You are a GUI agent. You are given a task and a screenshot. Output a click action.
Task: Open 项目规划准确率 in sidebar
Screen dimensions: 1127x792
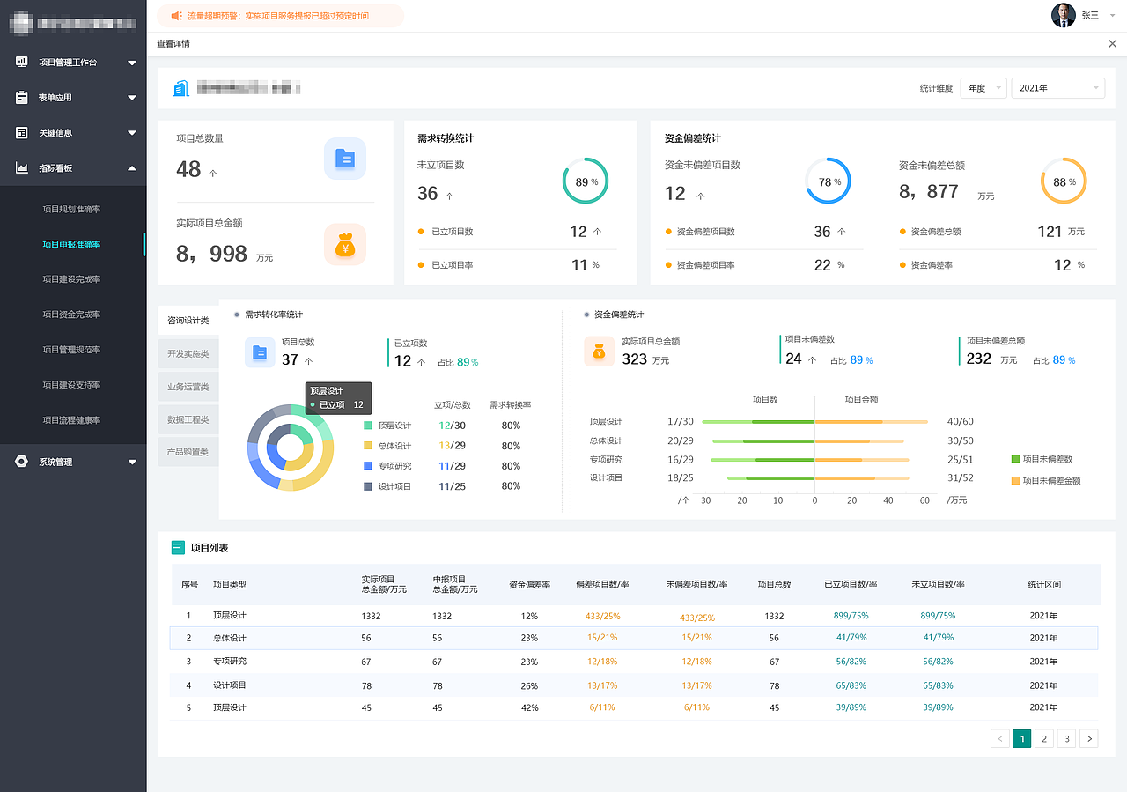(72, 209)
